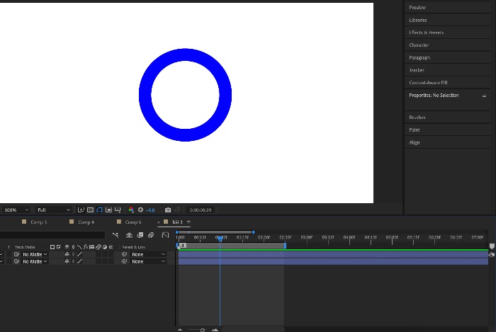The height and width of the screenshot is (332, 496).
Task: Click the Track Matte column header
Action: (x=25, y=247)
